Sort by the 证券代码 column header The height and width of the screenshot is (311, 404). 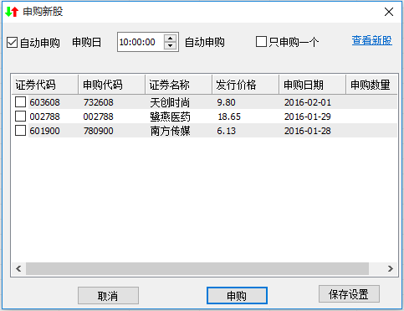[x=45, y=85]
